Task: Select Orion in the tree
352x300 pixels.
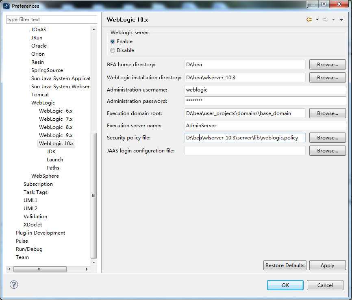Action: point(38,54)
